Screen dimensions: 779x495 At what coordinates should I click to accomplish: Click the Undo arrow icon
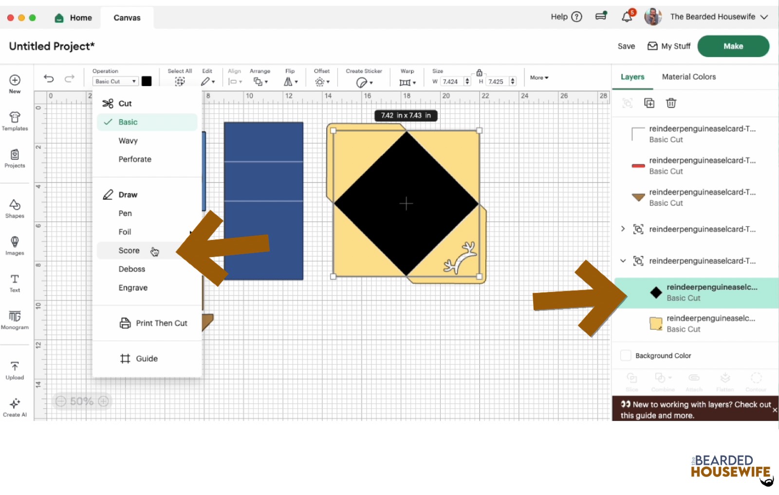pyautogui.click(x=49, y=78)
